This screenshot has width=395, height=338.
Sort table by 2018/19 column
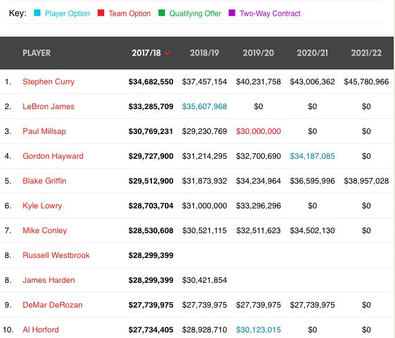tap(205, 53)
